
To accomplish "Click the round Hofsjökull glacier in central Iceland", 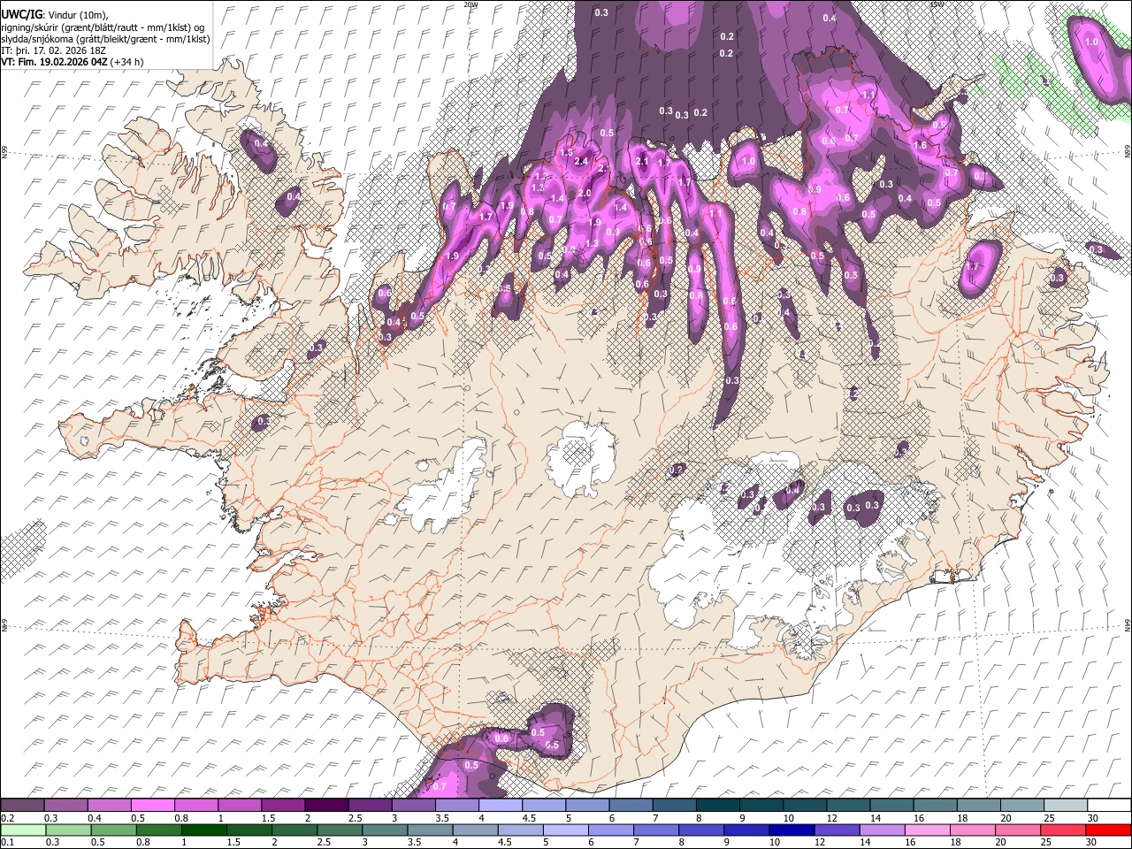I will (x=579, y=458).
